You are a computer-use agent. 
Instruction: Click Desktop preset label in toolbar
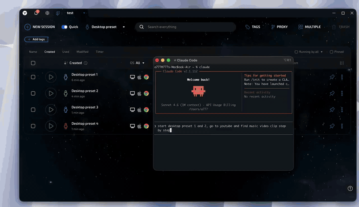pyautogui.click(x=104, y=27)
